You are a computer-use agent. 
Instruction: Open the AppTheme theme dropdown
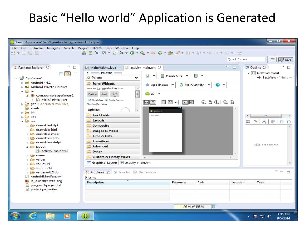coord(159,85)
